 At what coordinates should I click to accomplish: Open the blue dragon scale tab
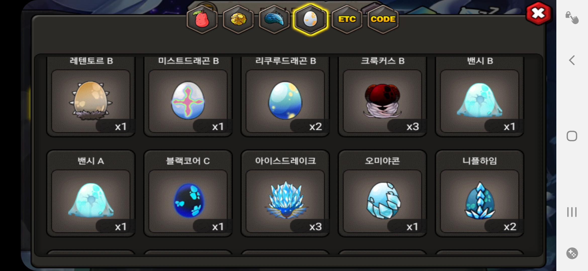(274, 20)
